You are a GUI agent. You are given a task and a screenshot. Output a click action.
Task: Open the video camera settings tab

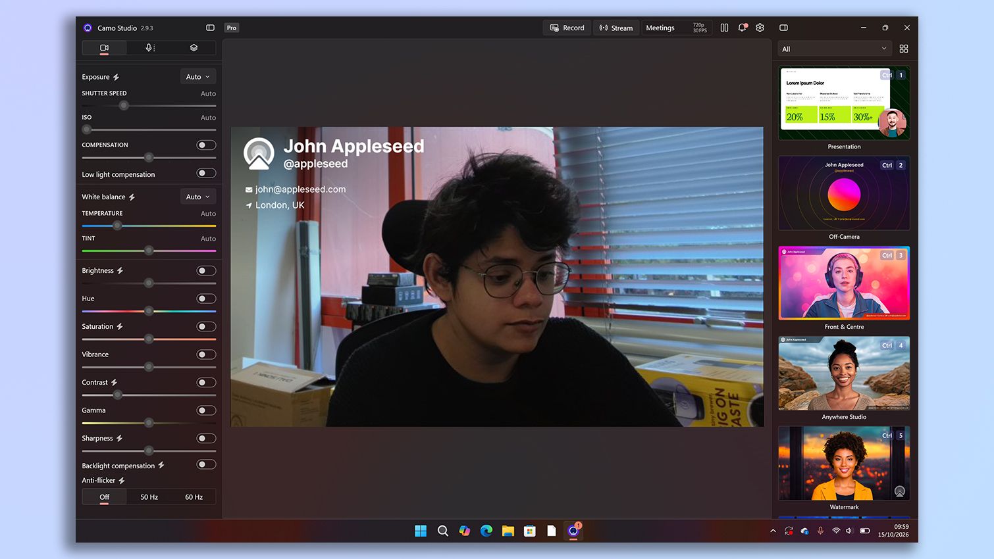[x=104, y=48]
